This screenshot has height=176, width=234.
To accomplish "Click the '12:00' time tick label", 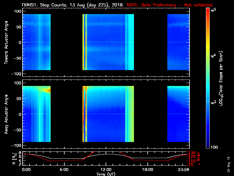I will tap(106, 170).
